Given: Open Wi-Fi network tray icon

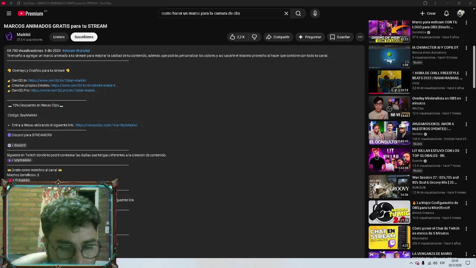Looking at the screenshot, I should (x=430, y=263).
